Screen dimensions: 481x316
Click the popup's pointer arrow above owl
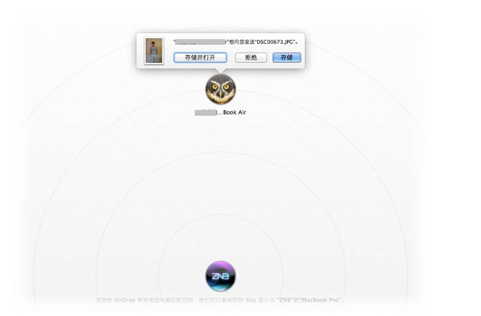(x=221, y=71)
